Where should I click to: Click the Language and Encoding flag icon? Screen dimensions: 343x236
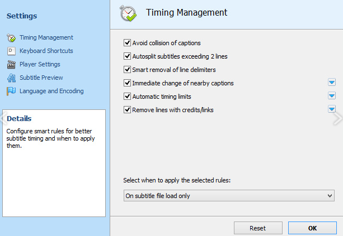[x=11, y=91]
